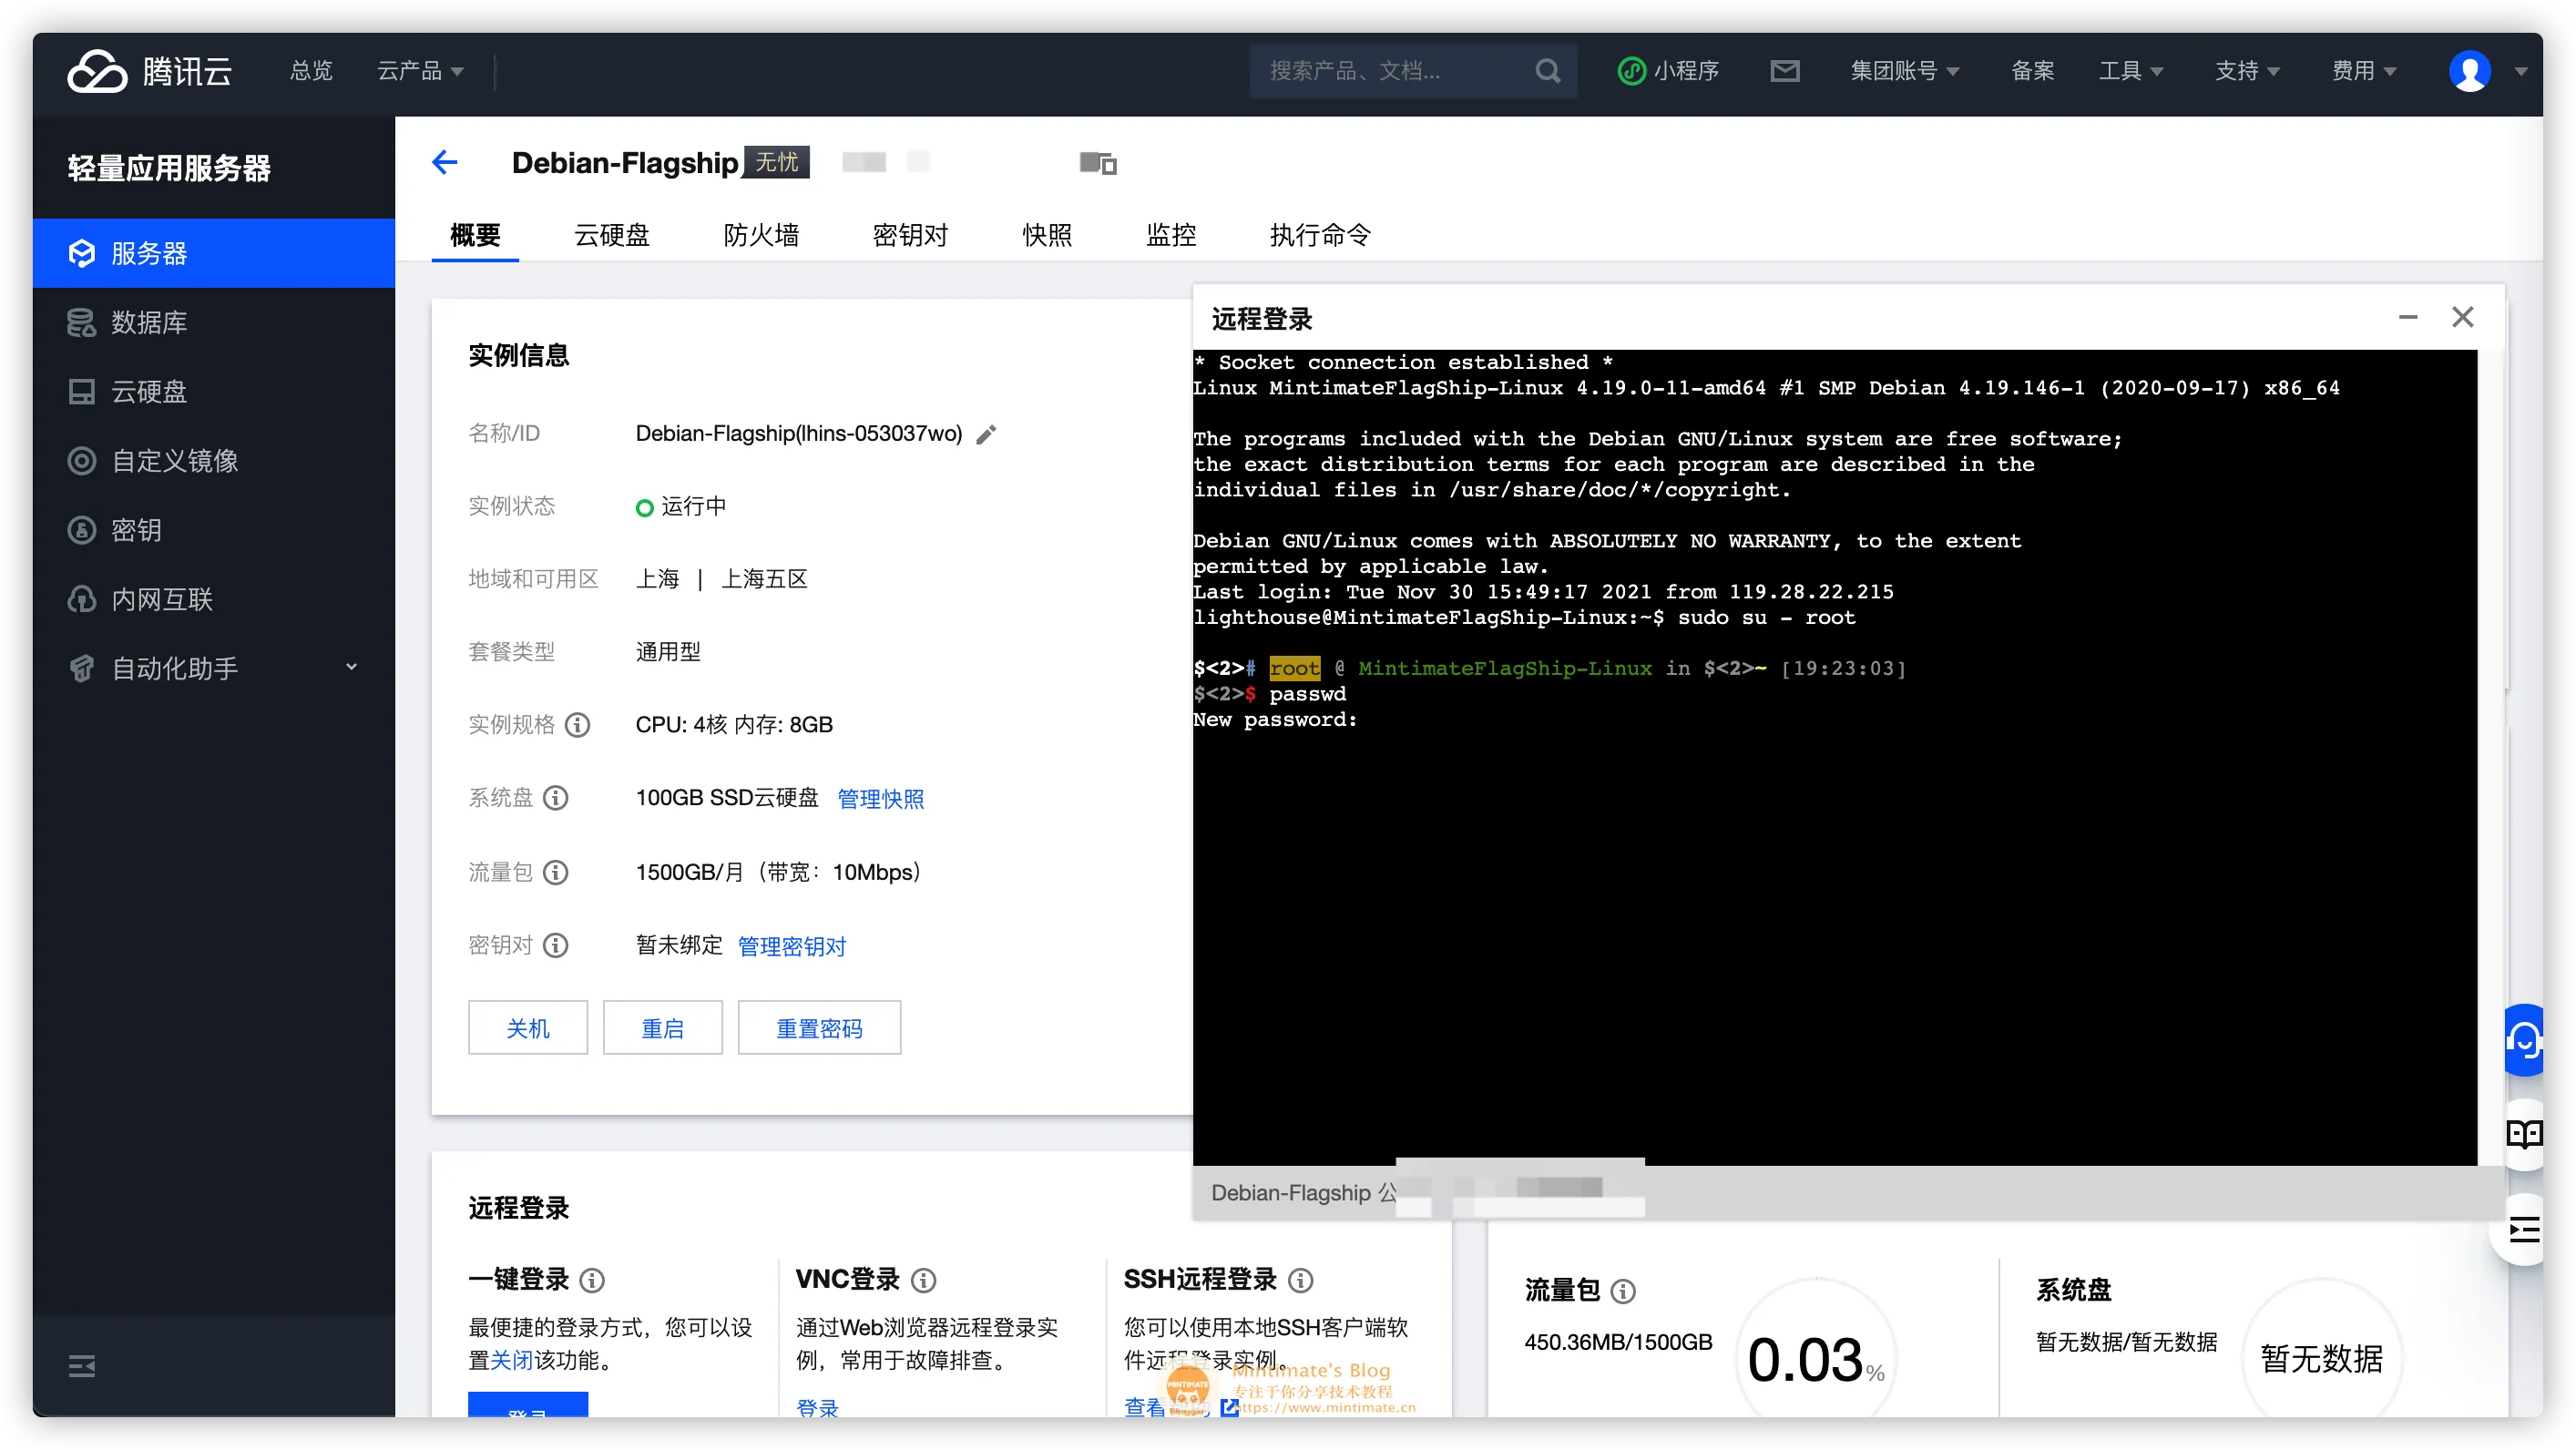Switch to the 密钥对 tab
The image size is (2576, 1450).
pyautogui.click(x=910, y=235)
